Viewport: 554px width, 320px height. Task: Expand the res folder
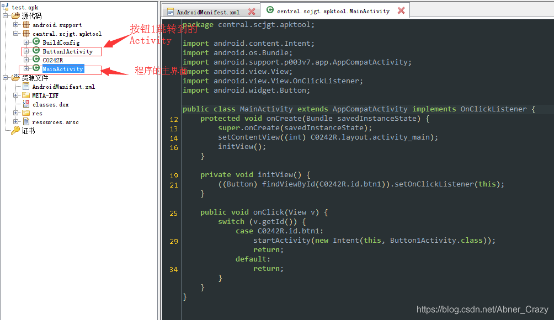(15, 113)
